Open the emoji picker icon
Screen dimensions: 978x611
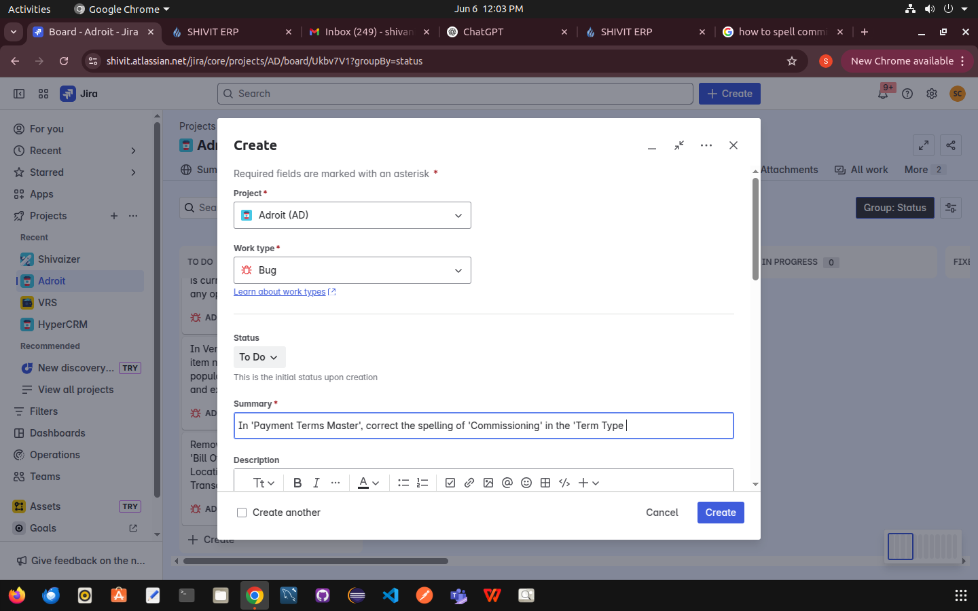click(526, 483)
